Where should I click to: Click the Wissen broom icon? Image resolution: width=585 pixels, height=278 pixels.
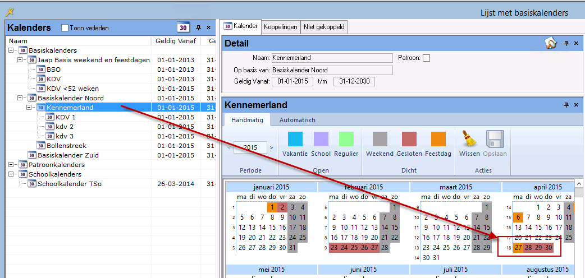tap(469, 140)
